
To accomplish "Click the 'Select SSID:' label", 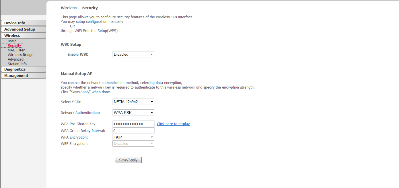I will point(71,102).
